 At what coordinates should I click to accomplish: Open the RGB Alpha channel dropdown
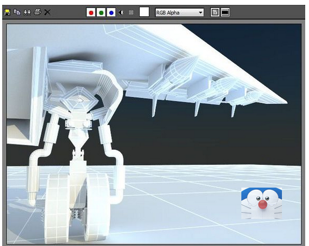click(x=180, y=12)
